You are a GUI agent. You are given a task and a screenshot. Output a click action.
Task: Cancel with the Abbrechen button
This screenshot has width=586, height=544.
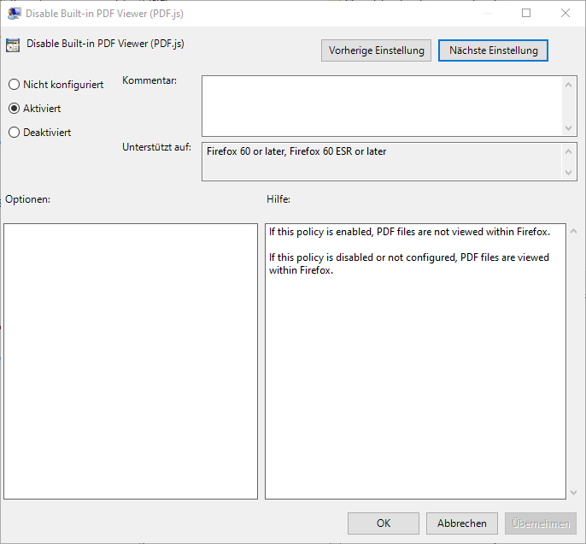(462, 523)
